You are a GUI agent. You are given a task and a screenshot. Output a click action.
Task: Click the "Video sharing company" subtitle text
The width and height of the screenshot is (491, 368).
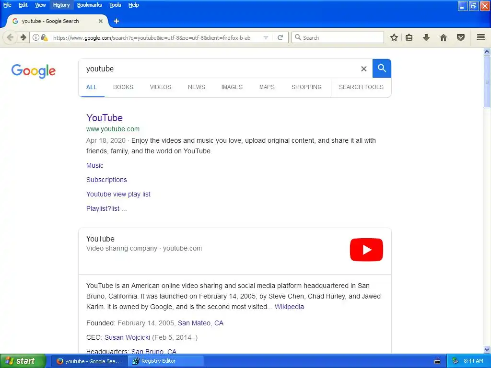pyautogui.click(x=121, y=249)
